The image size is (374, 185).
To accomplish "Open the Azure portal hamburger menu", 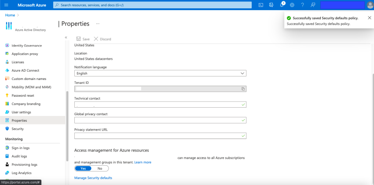I will [7, 5].
